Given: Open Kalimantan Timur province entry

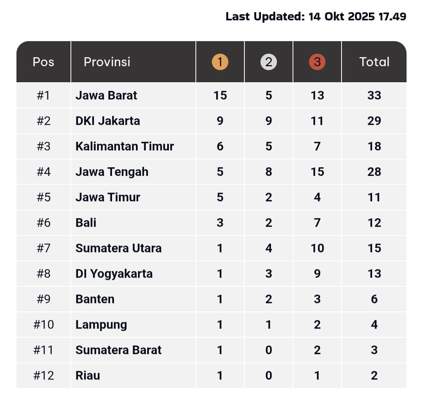Looking at the screenshot, I should click(x=125, y=146).
